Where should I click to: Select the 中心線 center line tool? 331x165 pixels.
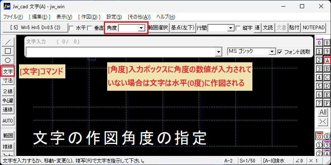coord(8,101)
